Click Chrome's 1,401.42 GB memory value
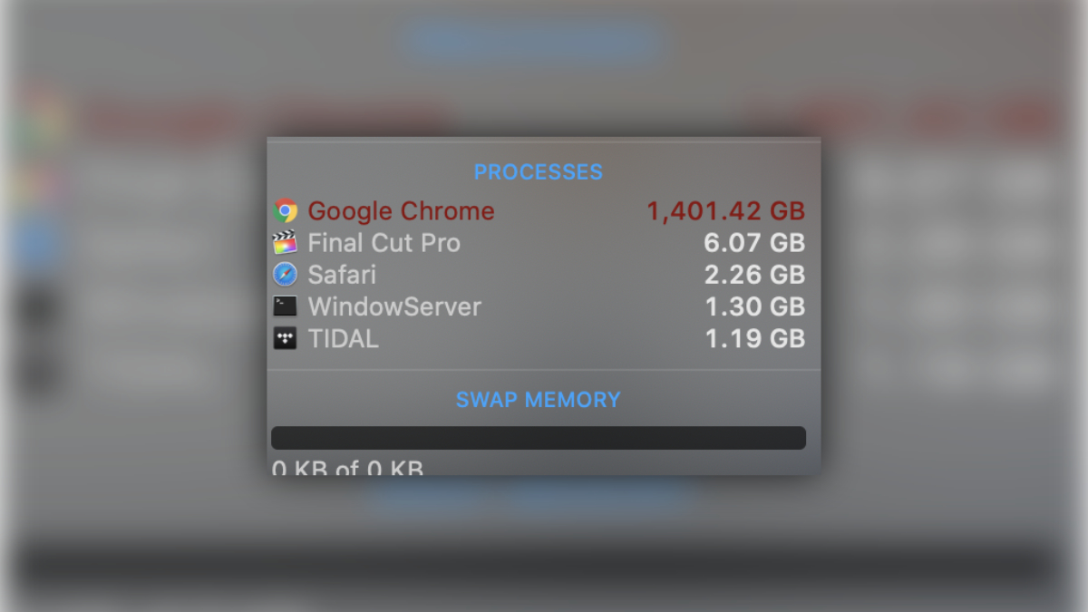 pos(725,211)
